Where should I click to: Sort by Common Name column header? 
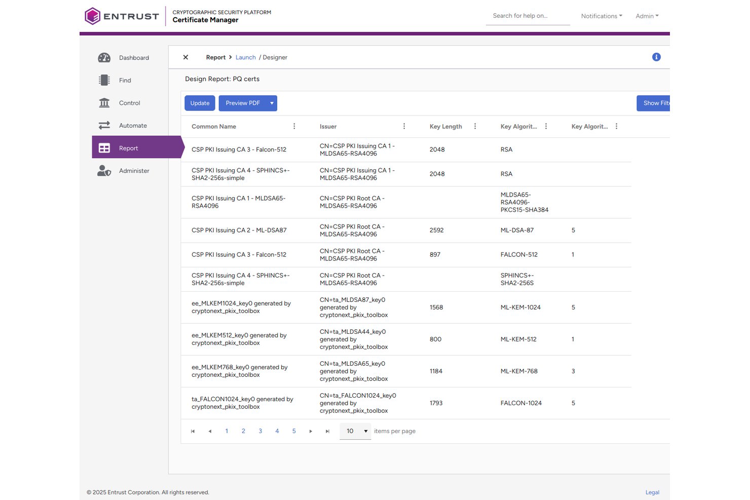(214, 127)
